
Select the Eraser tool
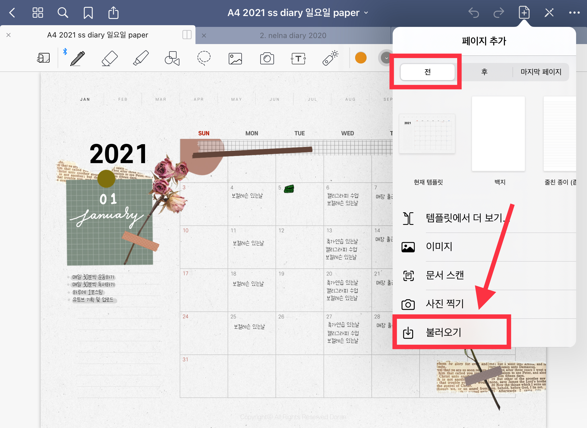(109, 58)
